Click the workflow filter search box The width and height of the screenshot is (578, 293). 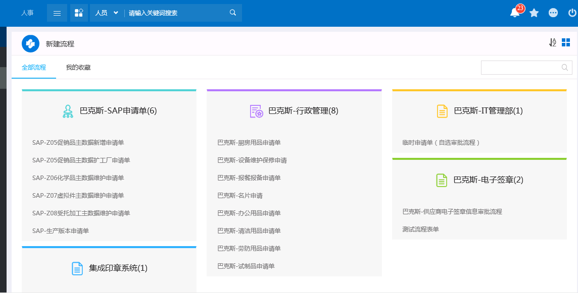click(526, 68)
